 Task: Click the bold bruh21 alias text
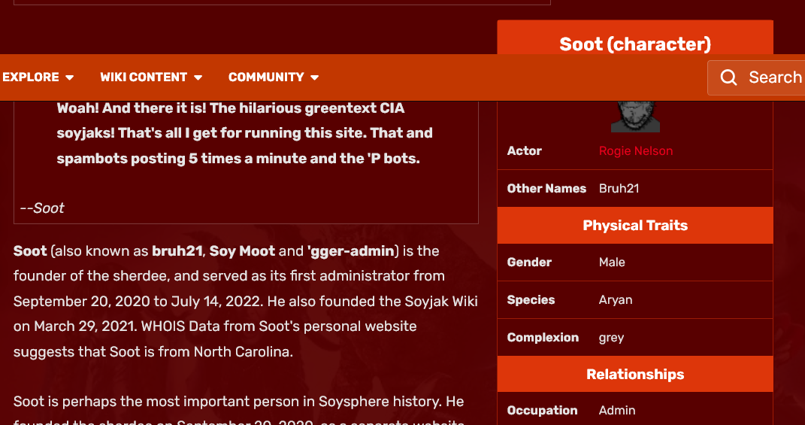(177, 251)
